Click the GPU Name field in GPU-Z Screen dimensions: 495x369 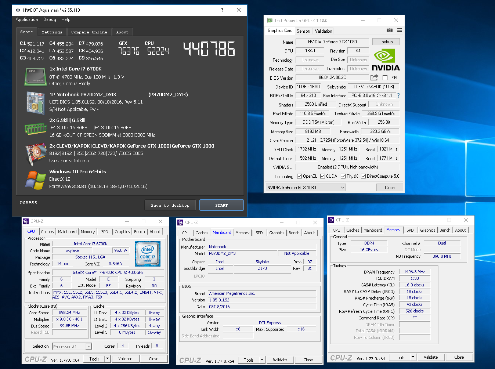pyautogui.click(x=332, y=42)
